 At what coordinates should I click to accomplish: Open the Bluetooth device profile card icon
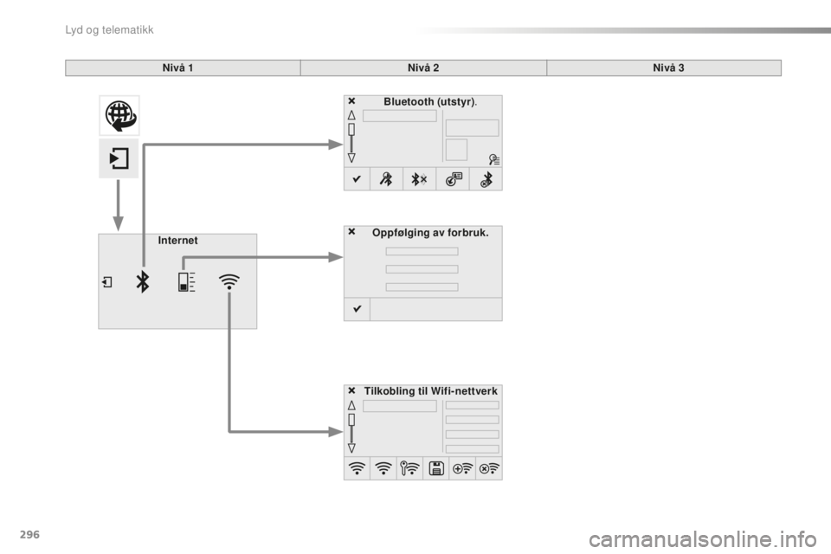(x=453, y=180)
